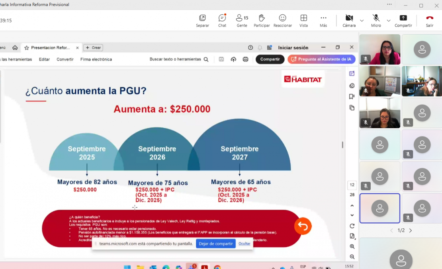Expand microphone options dropdown arrow
The height and width of the screenshot is (269, 442).
(389, 20)
